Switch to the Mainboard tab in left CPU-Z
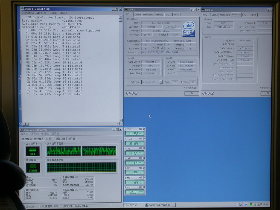Image resolution: width=280 pixels, height=210 pixels. click(x=148, y=15)
